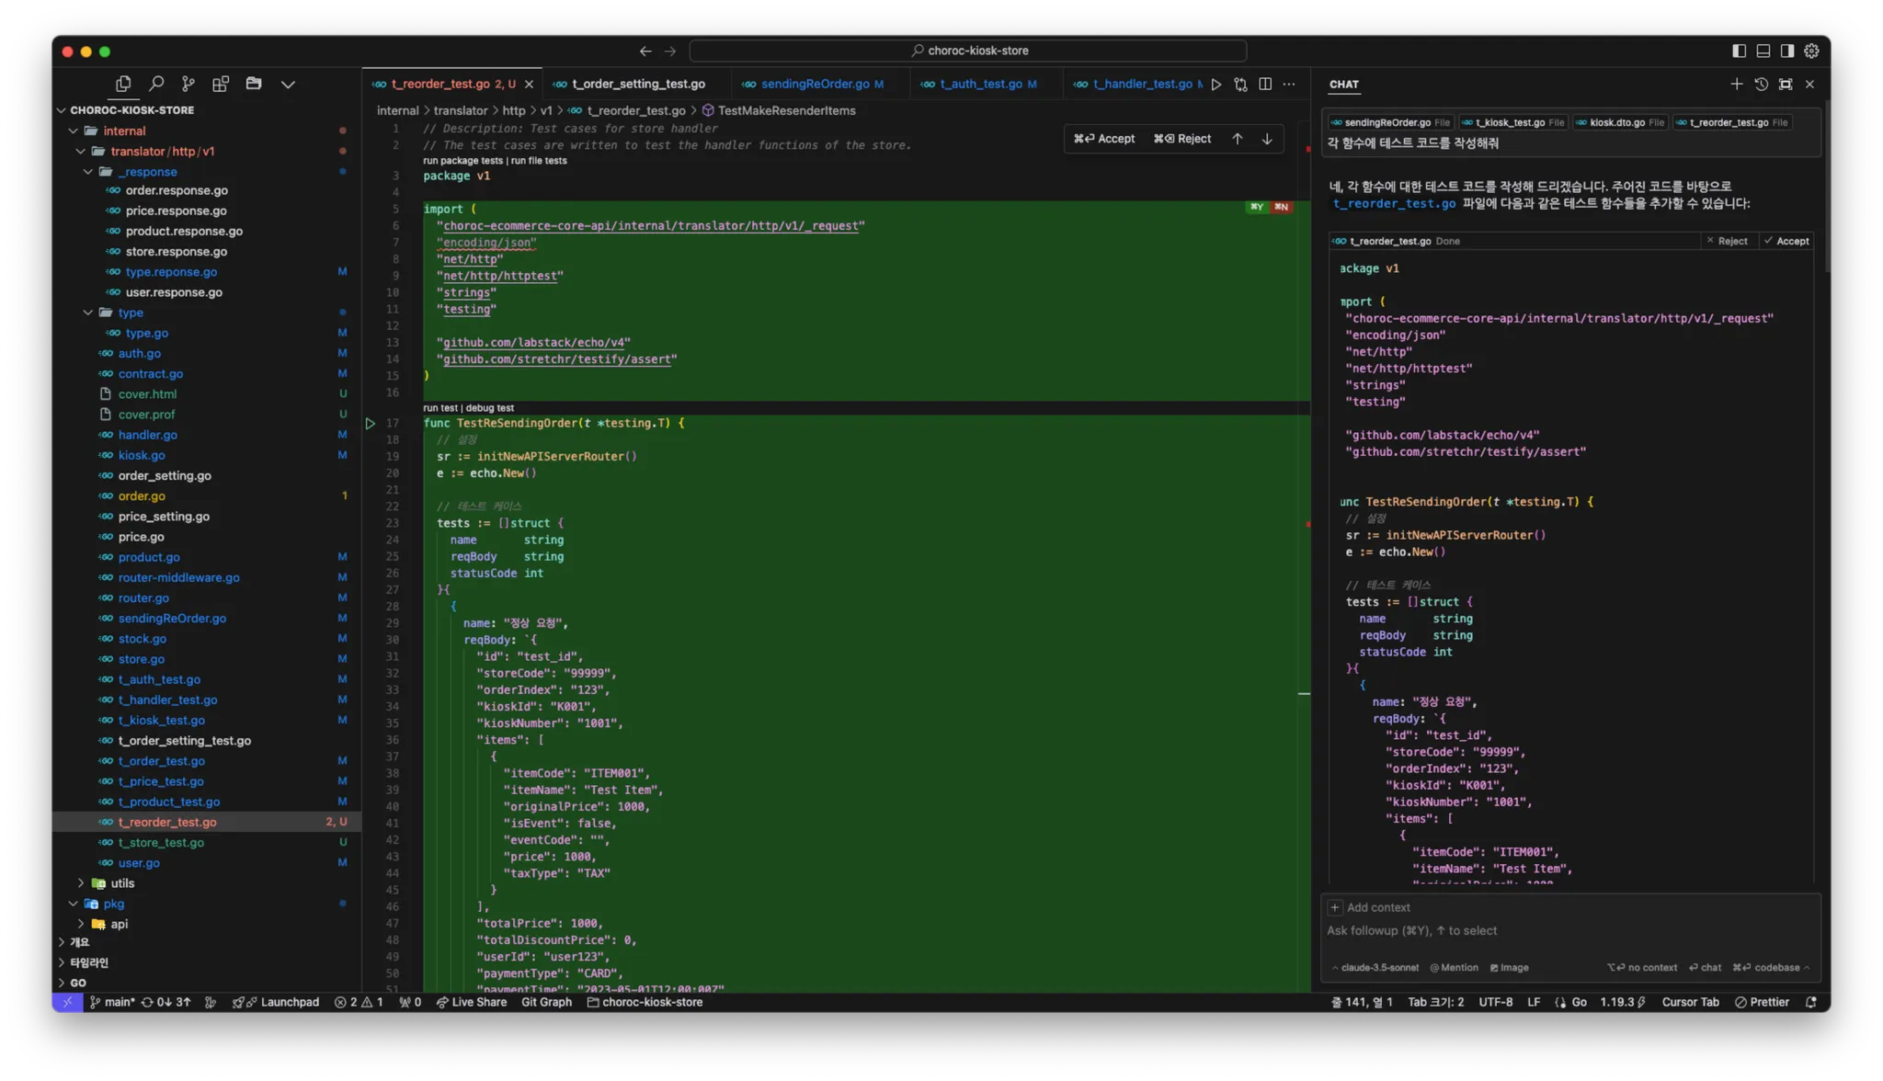Click 'debug test' code lens

coord(489,407)
